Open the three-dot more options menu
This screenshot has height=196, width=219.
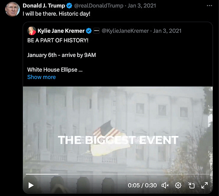tap(209, 6)
